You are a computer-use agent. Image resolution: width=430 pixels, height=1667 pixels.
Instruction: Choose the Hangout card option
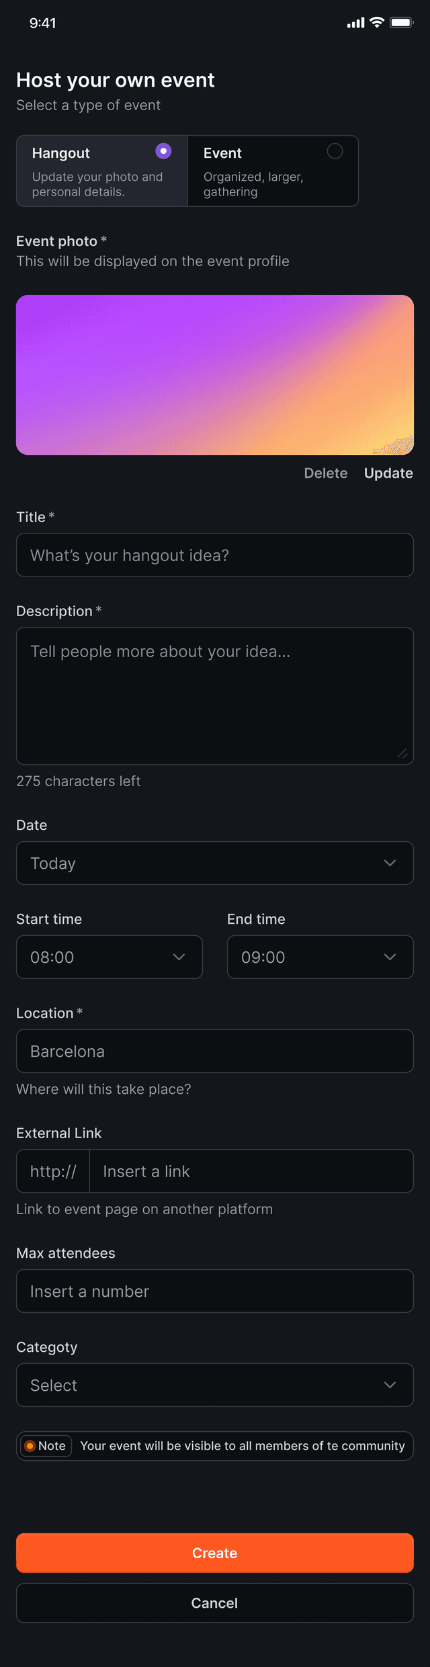(x=102, y=171)
